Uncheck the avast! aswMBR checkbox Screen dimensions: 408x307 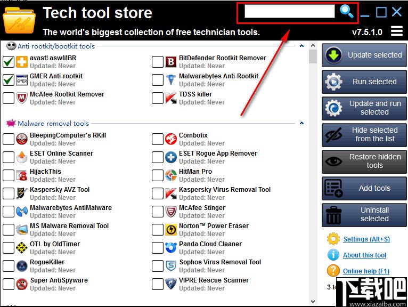9,62
